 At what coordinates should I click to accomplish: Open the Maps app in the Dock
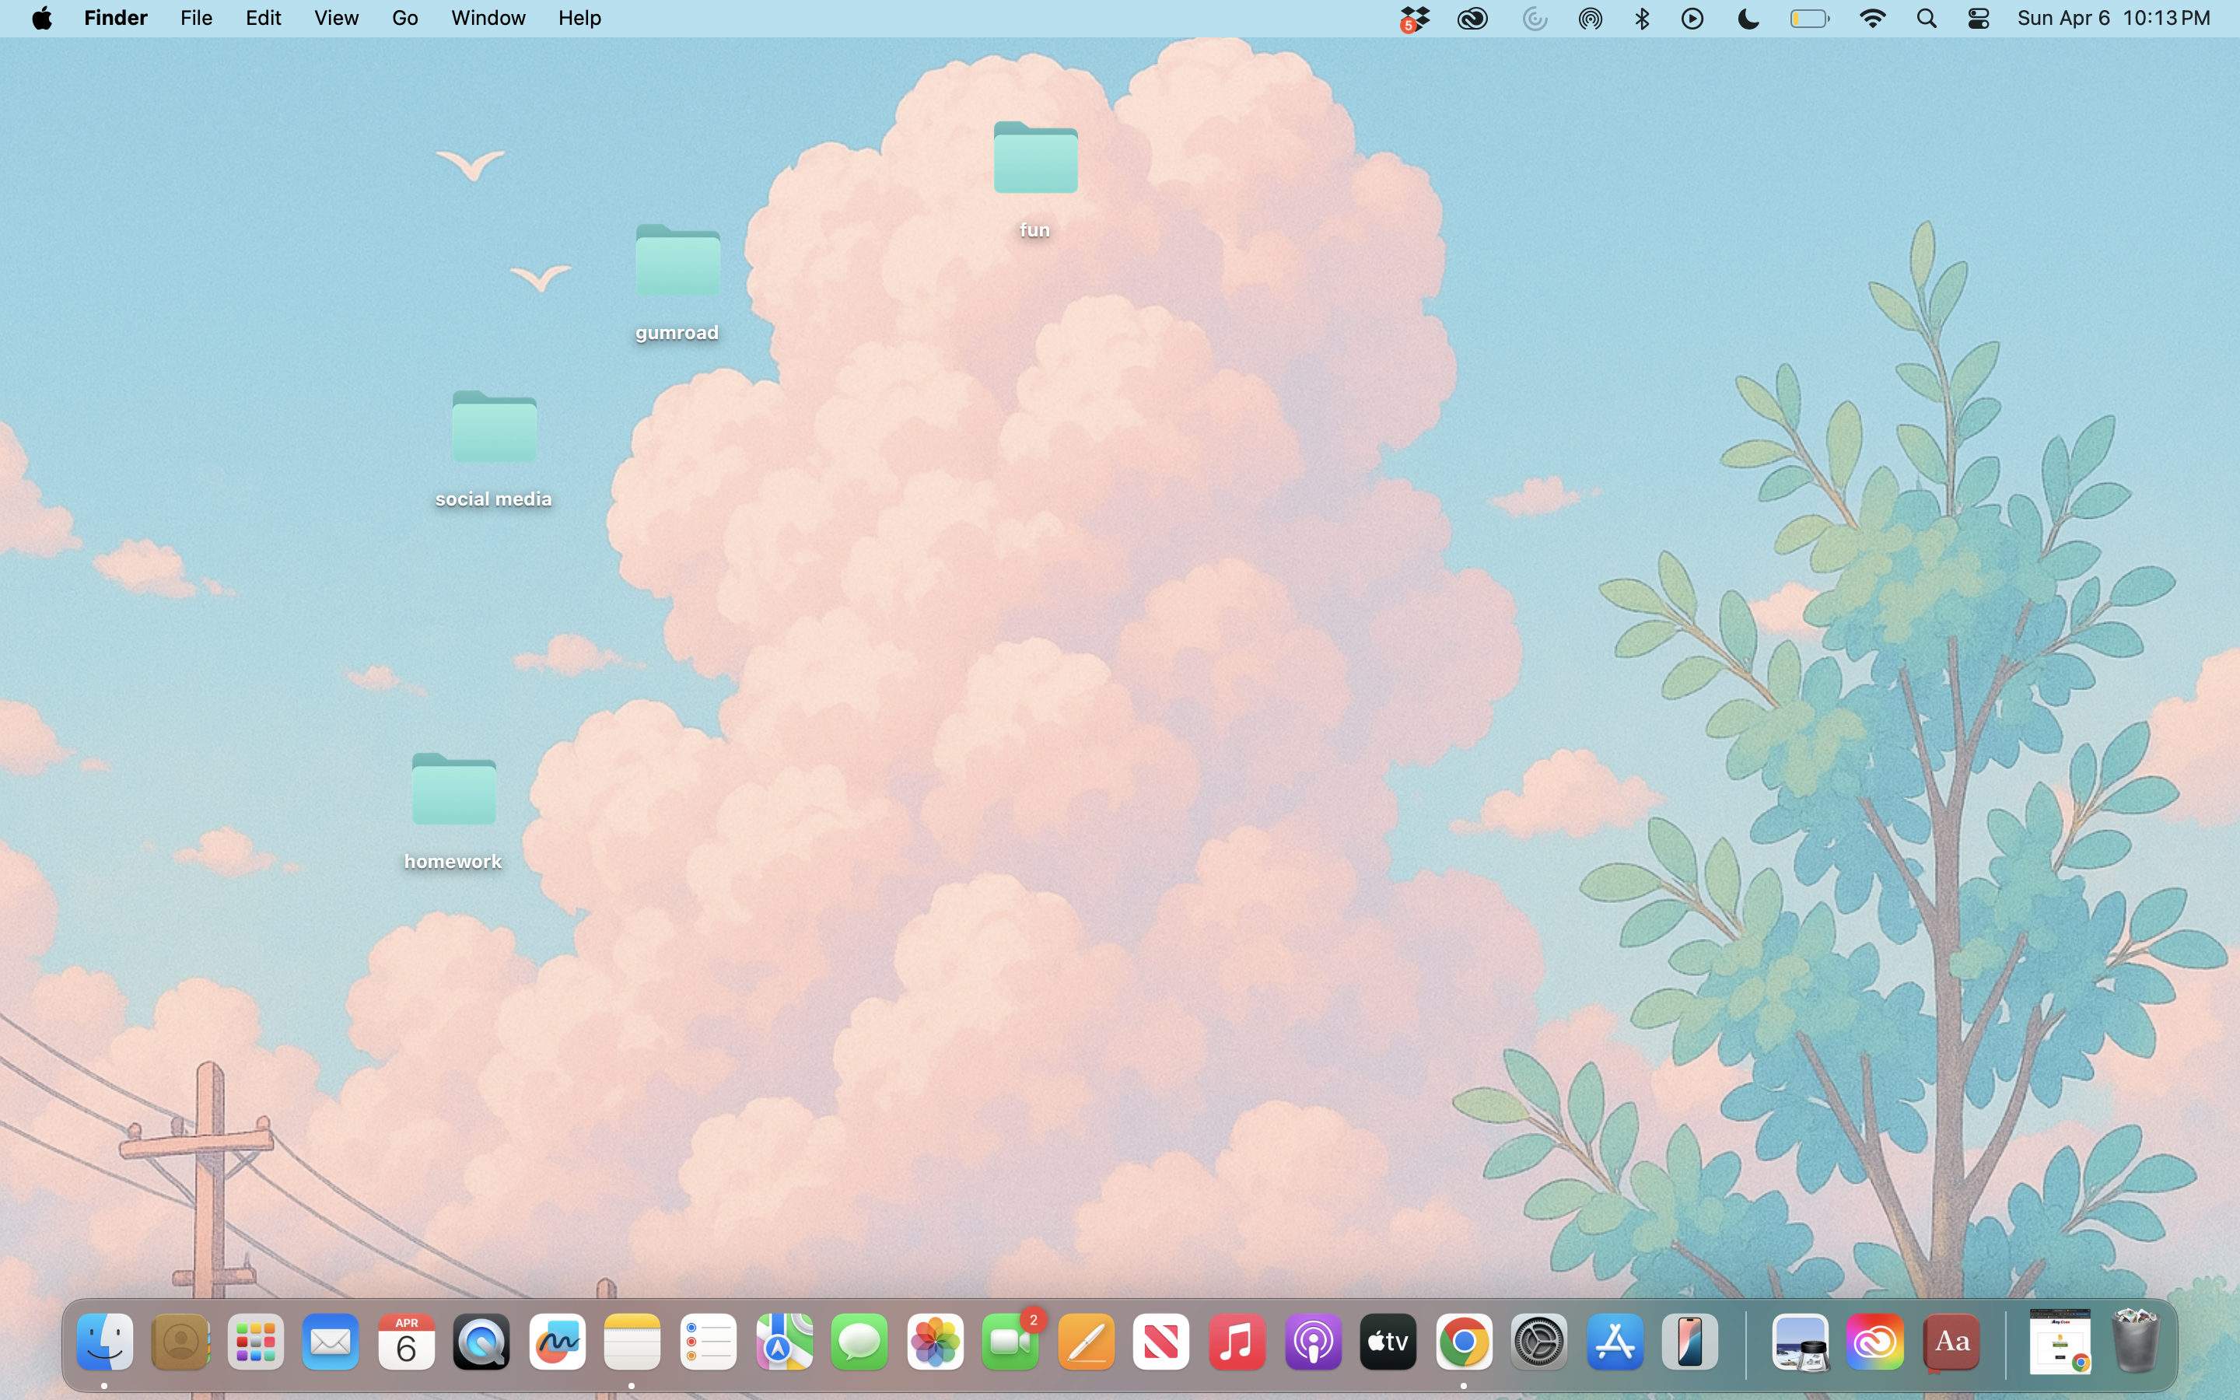click(x=785, y=1342)
